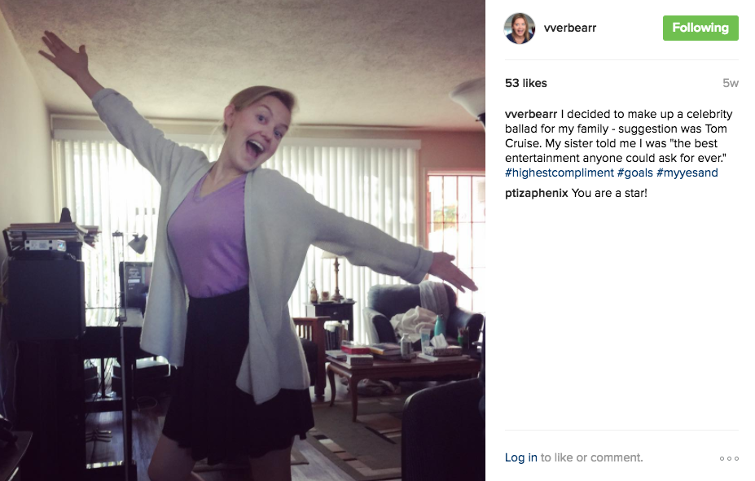Image resolution: width=755 pixels, height=481 pixels.
Task: Click the main photo of the woman posing
Action: tap(243, 241)
